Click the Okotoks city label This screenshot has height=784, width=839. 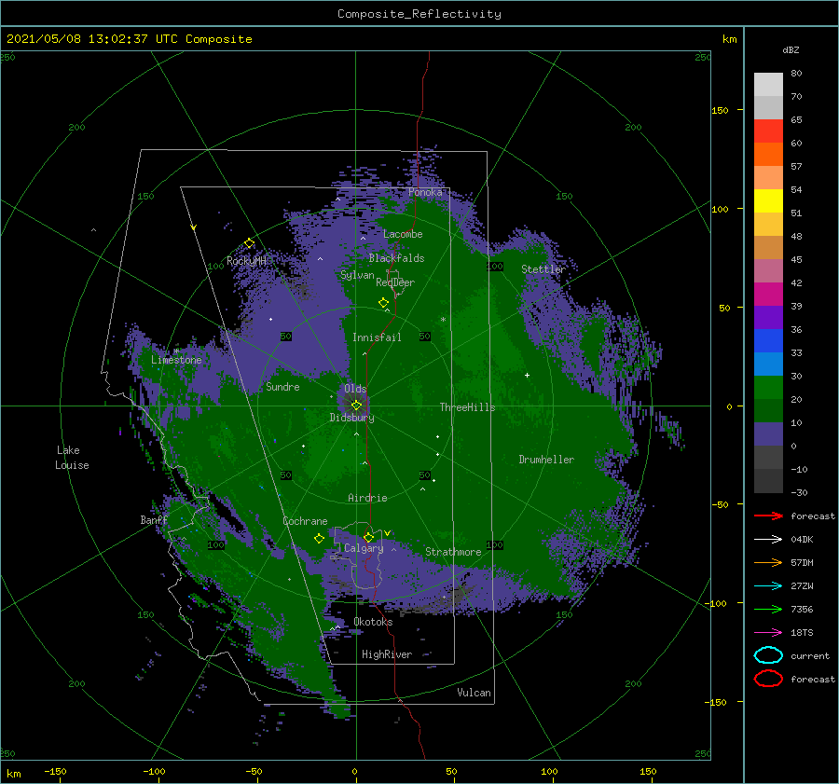tap(373, 622)
